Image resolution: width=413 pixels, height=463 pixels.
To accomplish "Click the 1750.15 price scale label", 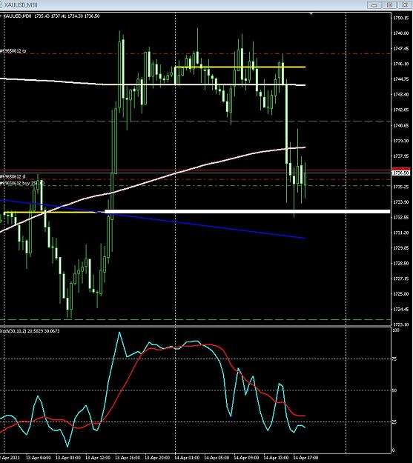I will point(401,18).
